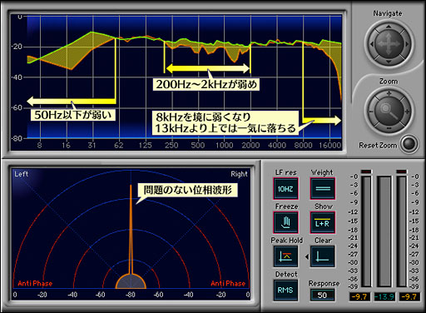
Task: Click the Zoom minus on left
Action: 371,112
